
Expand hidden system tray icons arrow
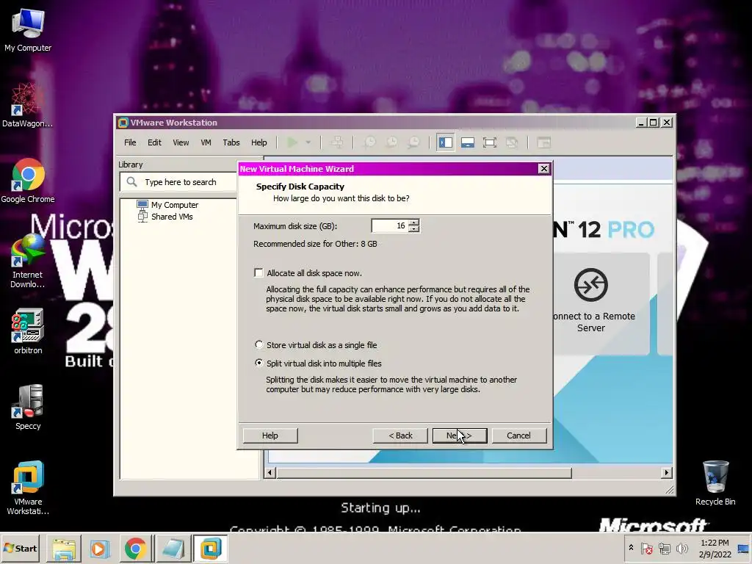coord(631,548)
